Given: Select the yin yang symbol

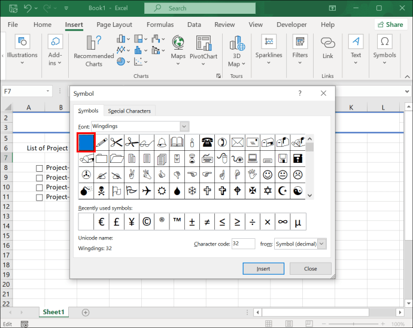Looking at the screenshot, I should click(x=298, y=191).
